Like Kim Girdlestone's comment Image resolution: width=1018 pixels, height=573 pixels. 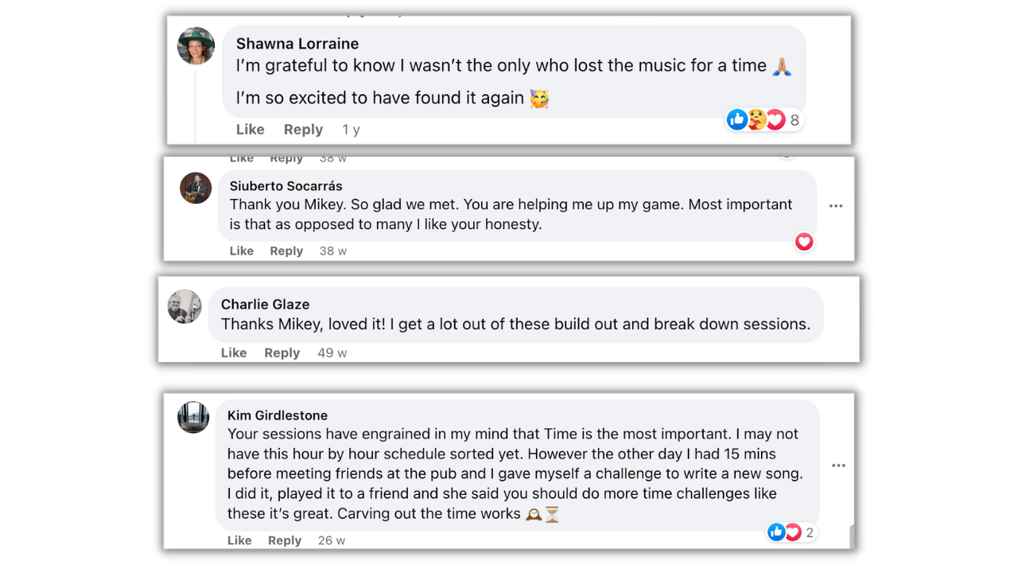239,540
